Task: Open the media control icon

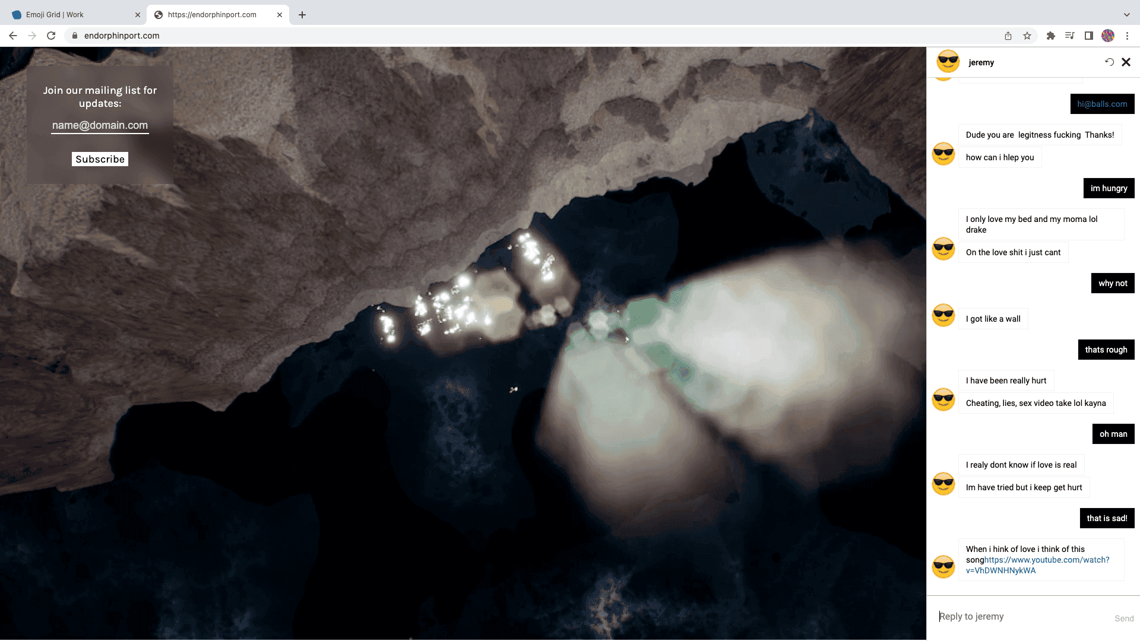Action: click(x=1070, y=36)
